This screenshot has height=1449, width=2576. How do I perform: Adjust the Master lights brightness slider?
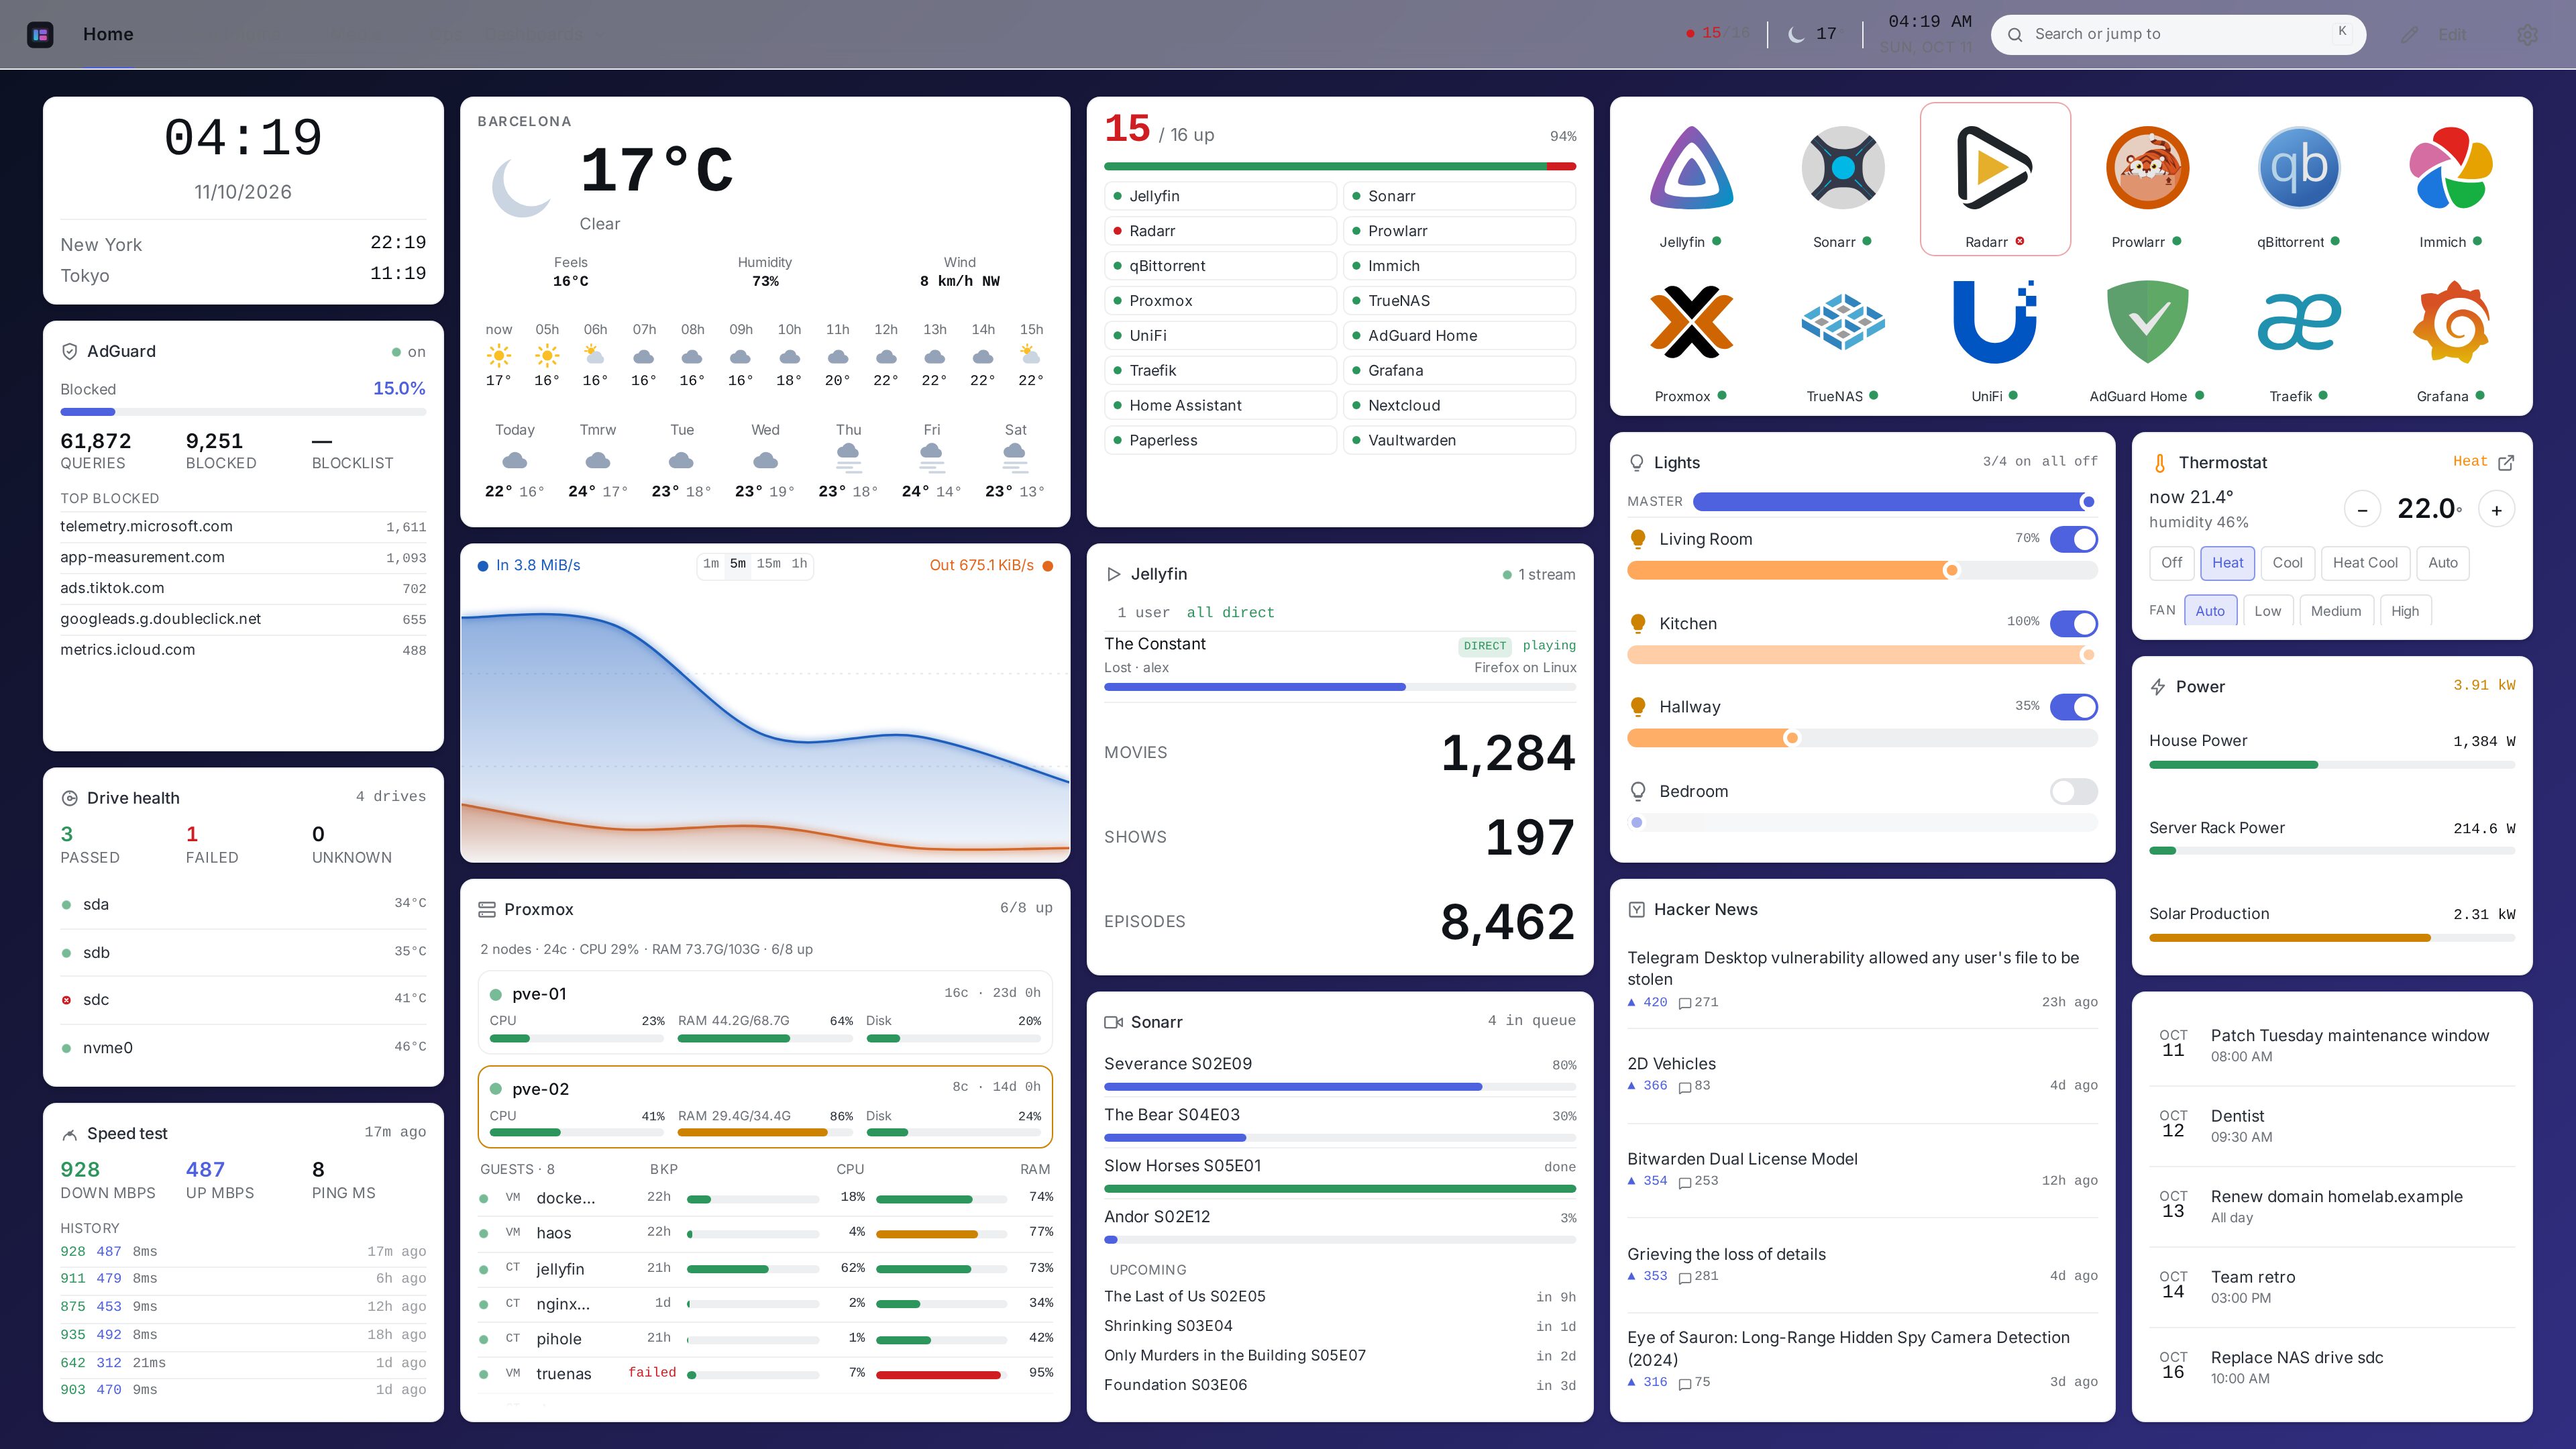(1894, 502)
